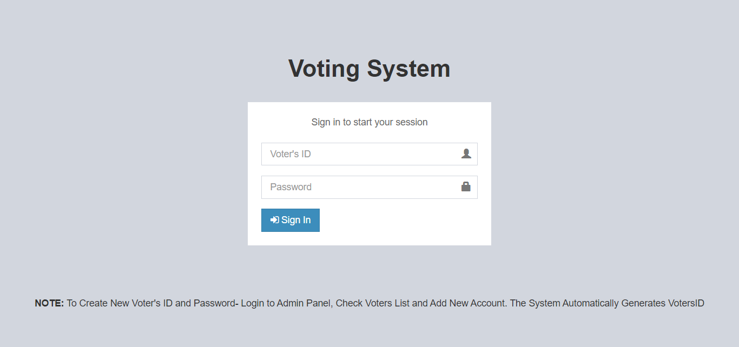Click the Admin Panel mention in the note text

click(302, 303)
